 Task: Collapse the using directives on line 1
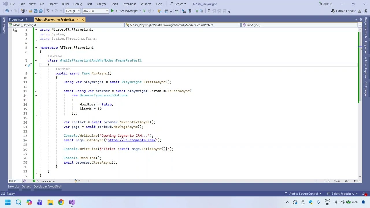36,29
